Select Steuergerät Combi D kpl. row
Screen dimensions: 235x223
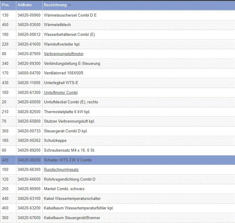point(66,131)
